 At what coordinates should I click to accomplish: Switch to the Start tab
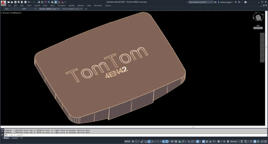tap(7, 9)
